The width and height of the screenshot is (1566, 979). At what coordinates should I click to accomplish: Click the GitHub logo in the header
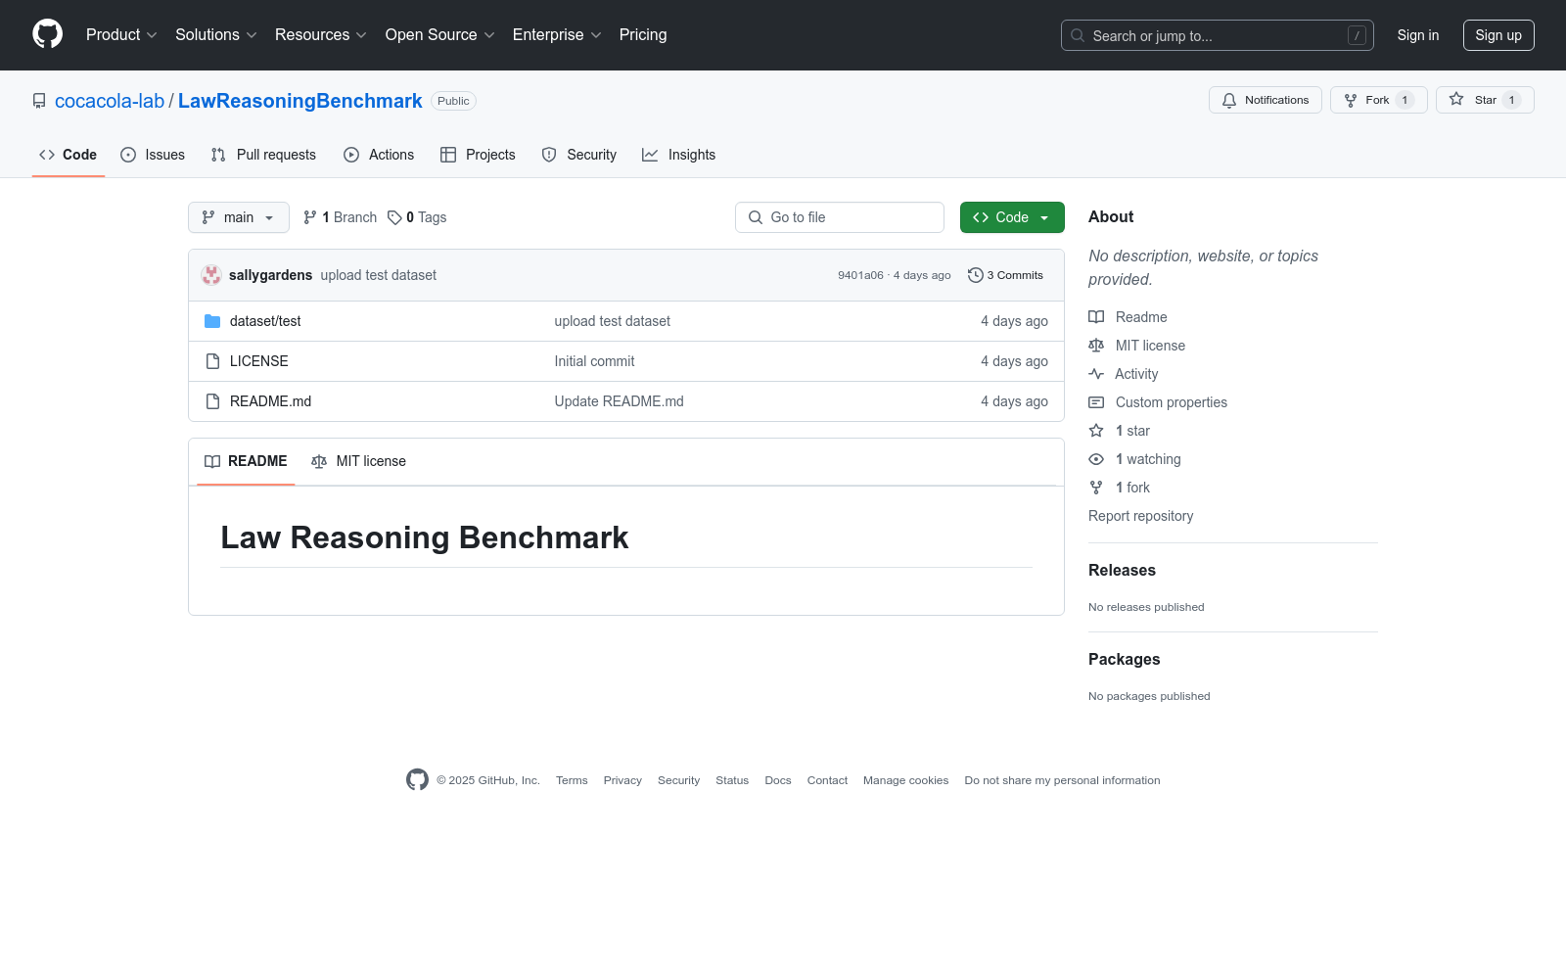click(x=47, y=34)
